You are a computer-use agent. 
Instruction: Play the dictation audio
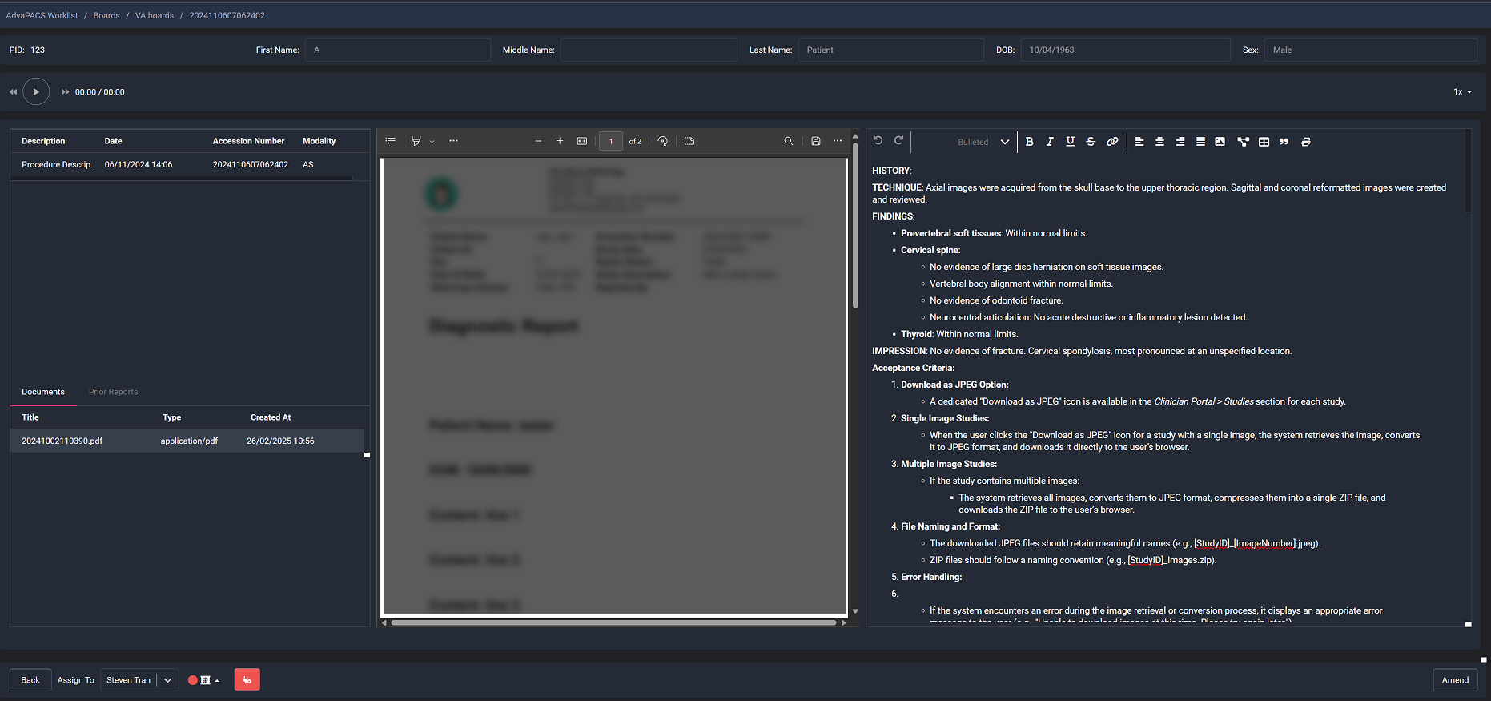pos(36,91)
